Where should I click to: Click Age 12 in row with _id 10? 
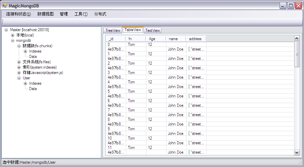[x=150, y=138]
